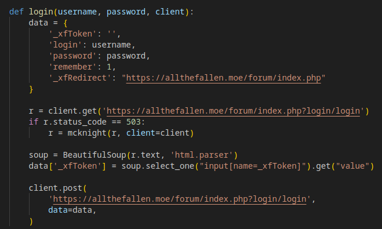Click the closing curly brace of data dict
Viewport: 382px width, 229px height.
pos(31,89)
